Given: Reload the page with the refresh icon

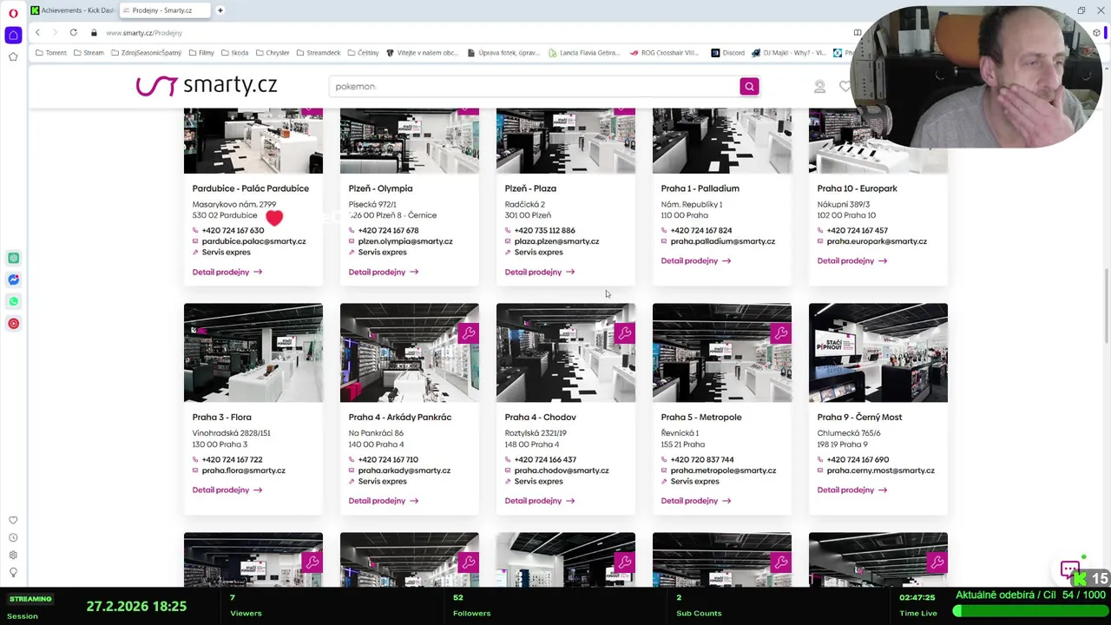Looking at the screenshot, I should click(x=73, y=32).
